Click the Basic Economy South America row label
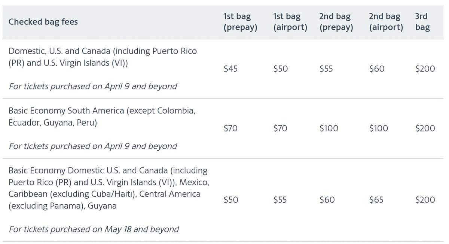This screenshot has height=244, width=449. pos(101,117)
